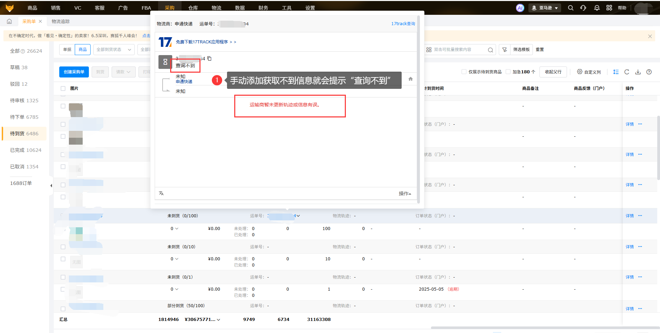Go to the home tab icon
This screenshot has height=333, width=660.
(9, 21)
